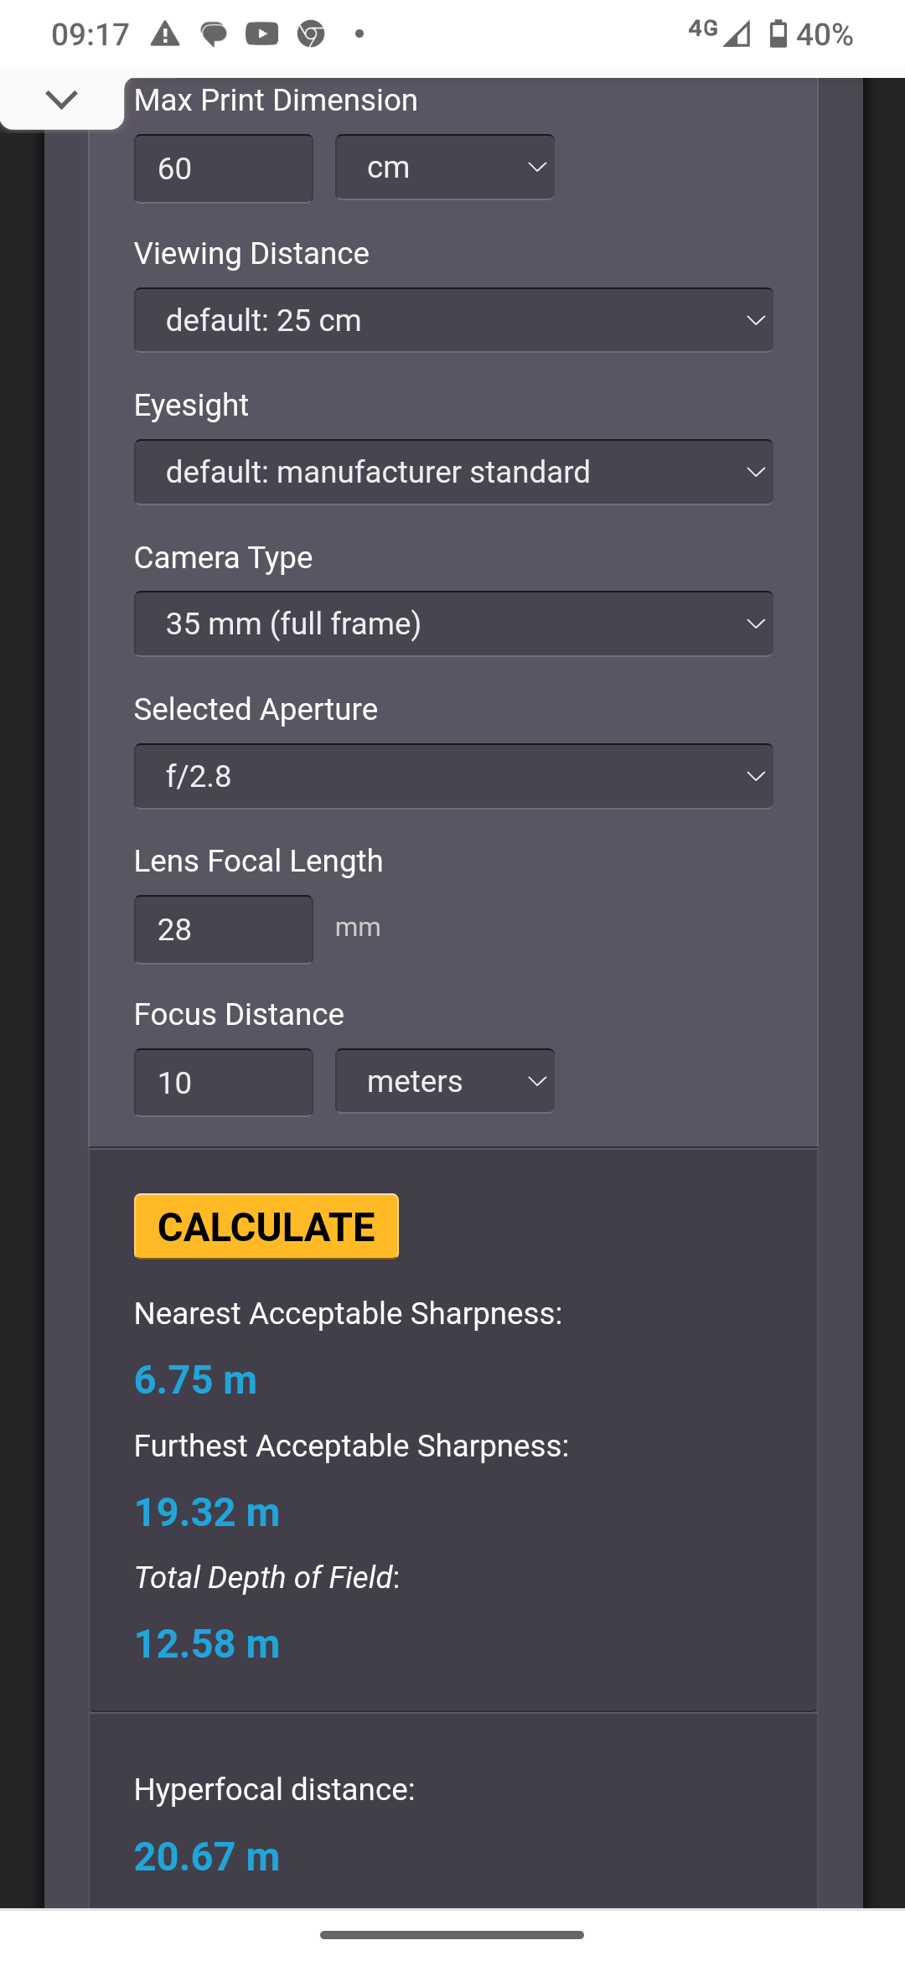Tap the battery status icon
The image size is (905, 1961).
click(x=778, y=34)
